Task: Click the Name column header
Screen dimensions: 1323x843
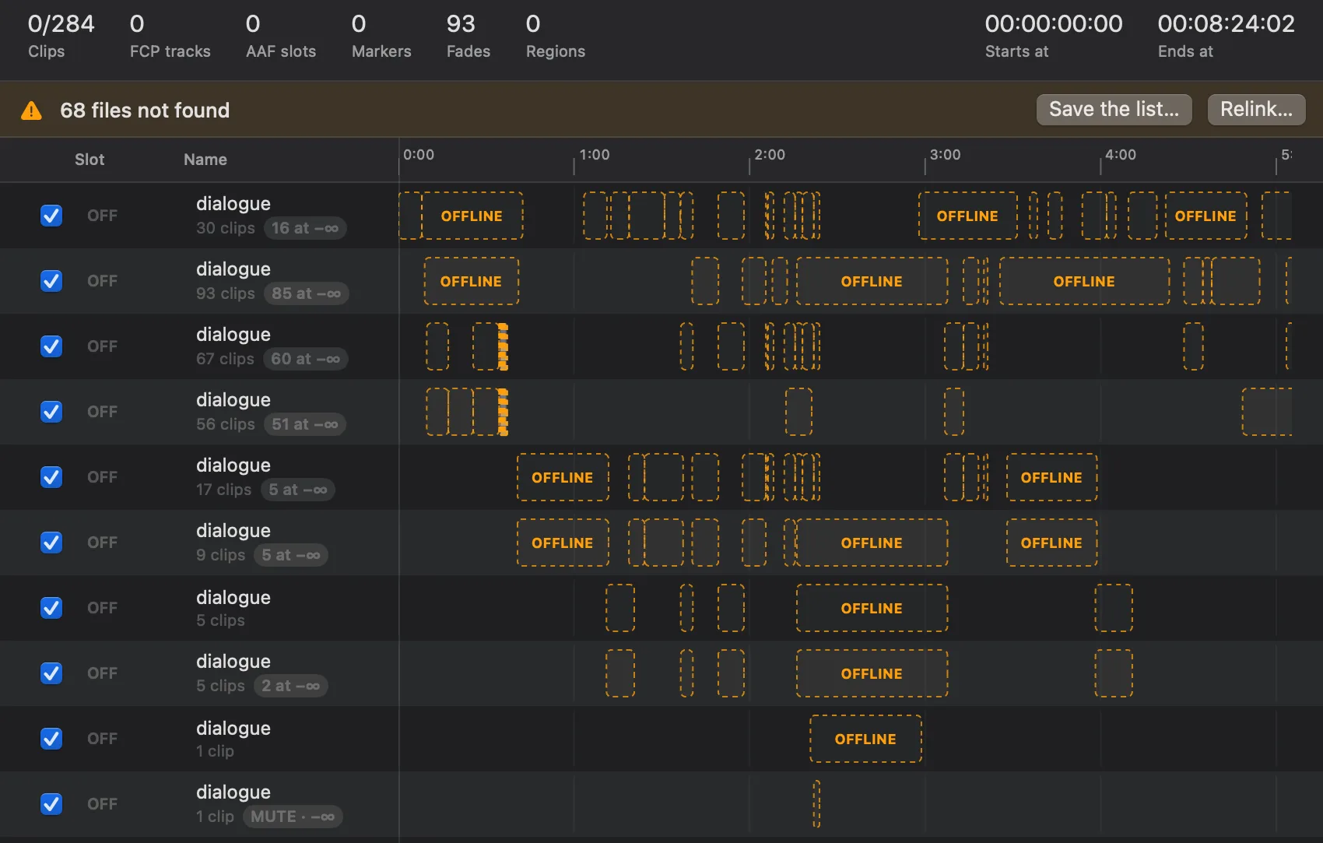Action: coord(205,160)
